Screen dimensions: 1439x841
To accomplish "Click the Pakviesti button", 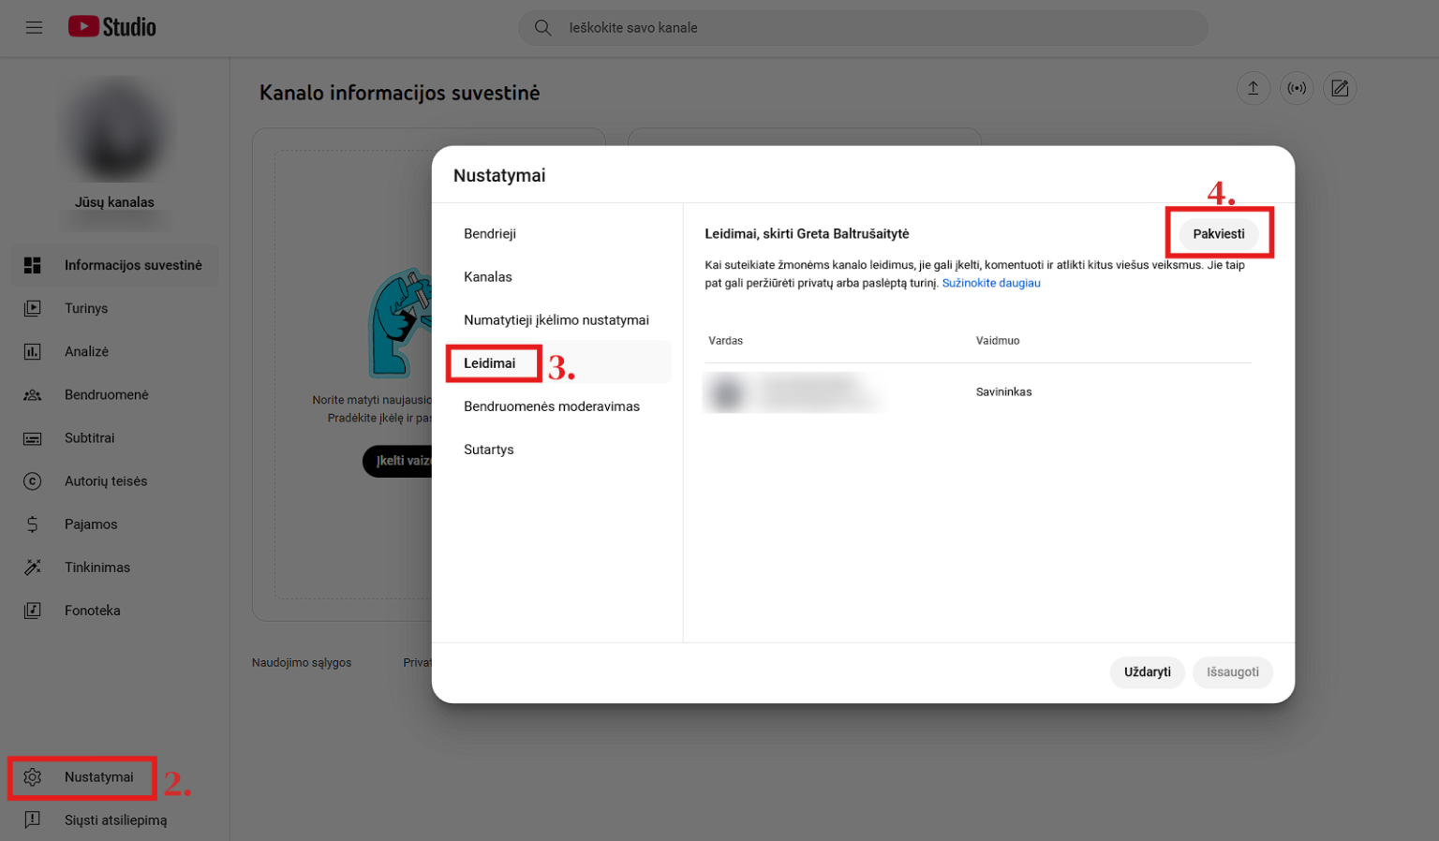I will point(1219,233).
